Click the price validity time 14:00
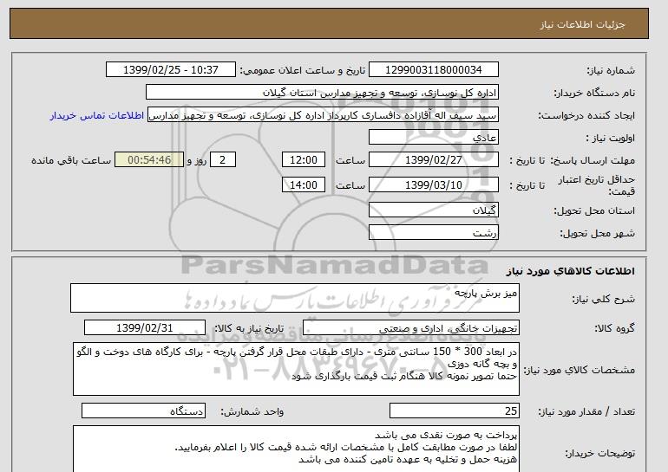 point(304,184)
